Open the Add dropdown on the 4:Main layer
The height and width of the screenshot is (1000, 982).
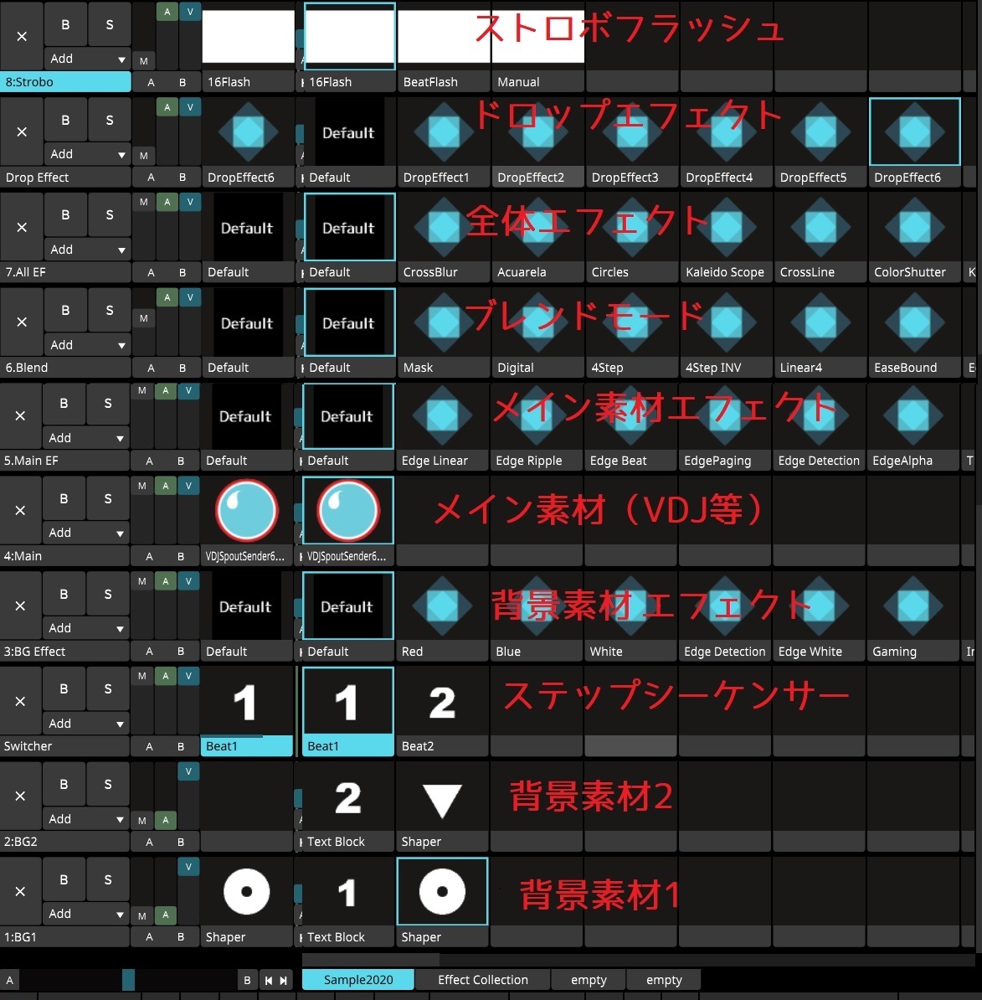86,533
